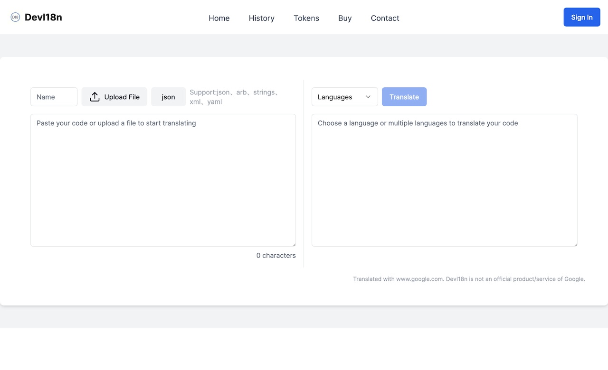This screenshot has height=370, width=608.
Task: Grab output textarea resize handle
Action: 575,244
